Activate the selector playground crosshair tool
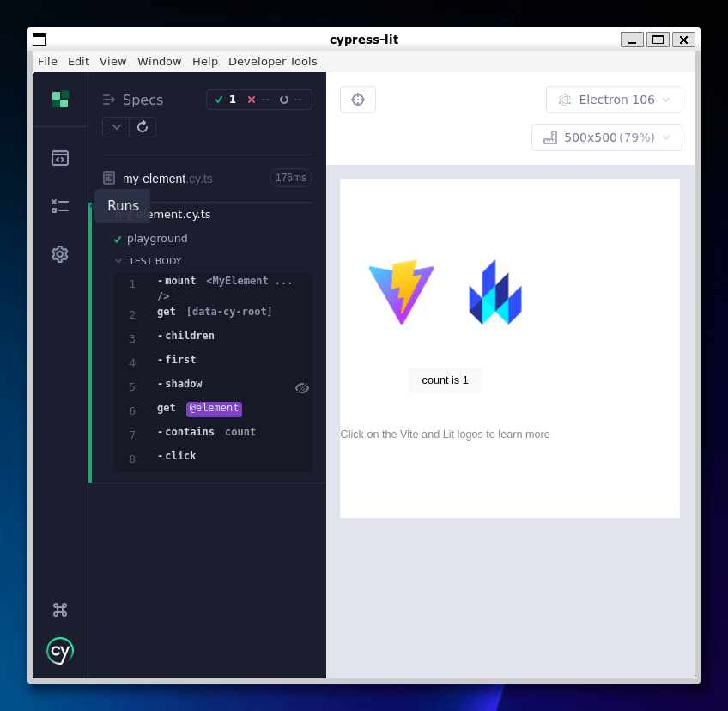 pyautogui.click(x=358, y=99)
